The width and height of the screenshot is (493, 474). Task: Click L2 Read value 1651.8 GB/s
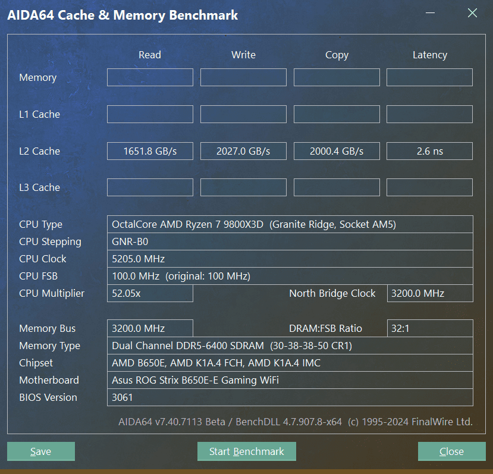click(150, 151)
